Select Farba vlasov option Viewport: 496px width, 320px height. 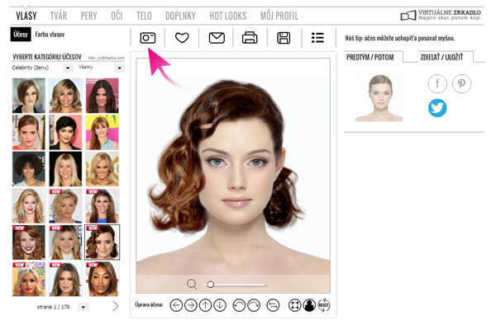(x=50, y=35)
